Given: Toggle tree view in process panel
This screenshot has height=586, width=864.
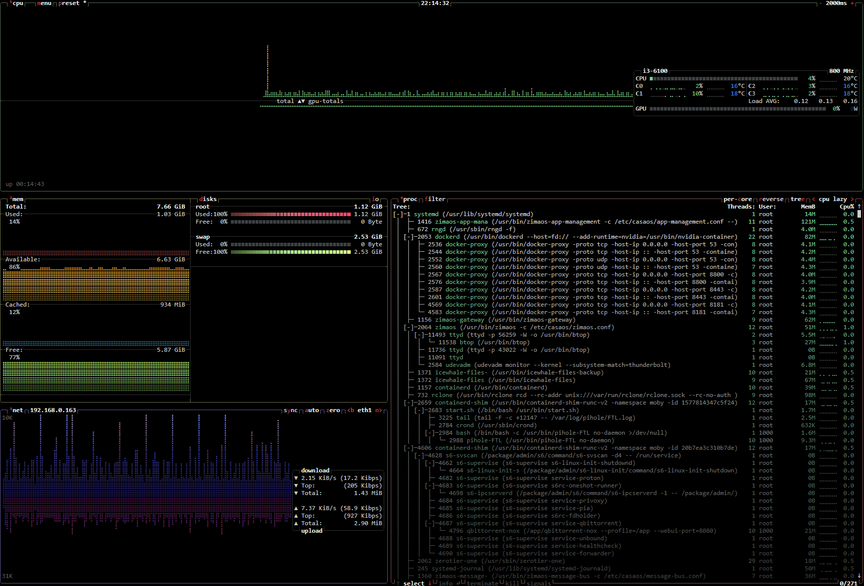Looking at the screenshot, I should click(x=797, y=200).
